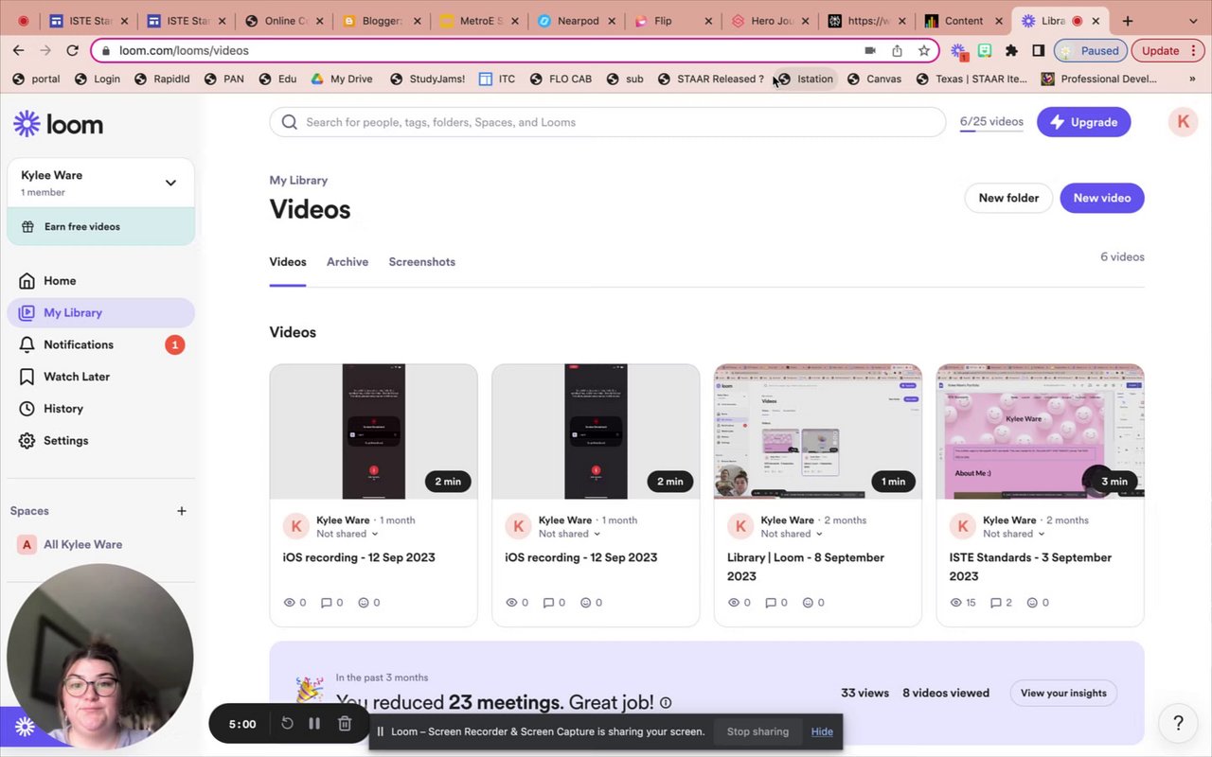The height and width of the screenshot is (757, 1212).
Task: Click info icon beside Great job!
Action: click(666, 703)
